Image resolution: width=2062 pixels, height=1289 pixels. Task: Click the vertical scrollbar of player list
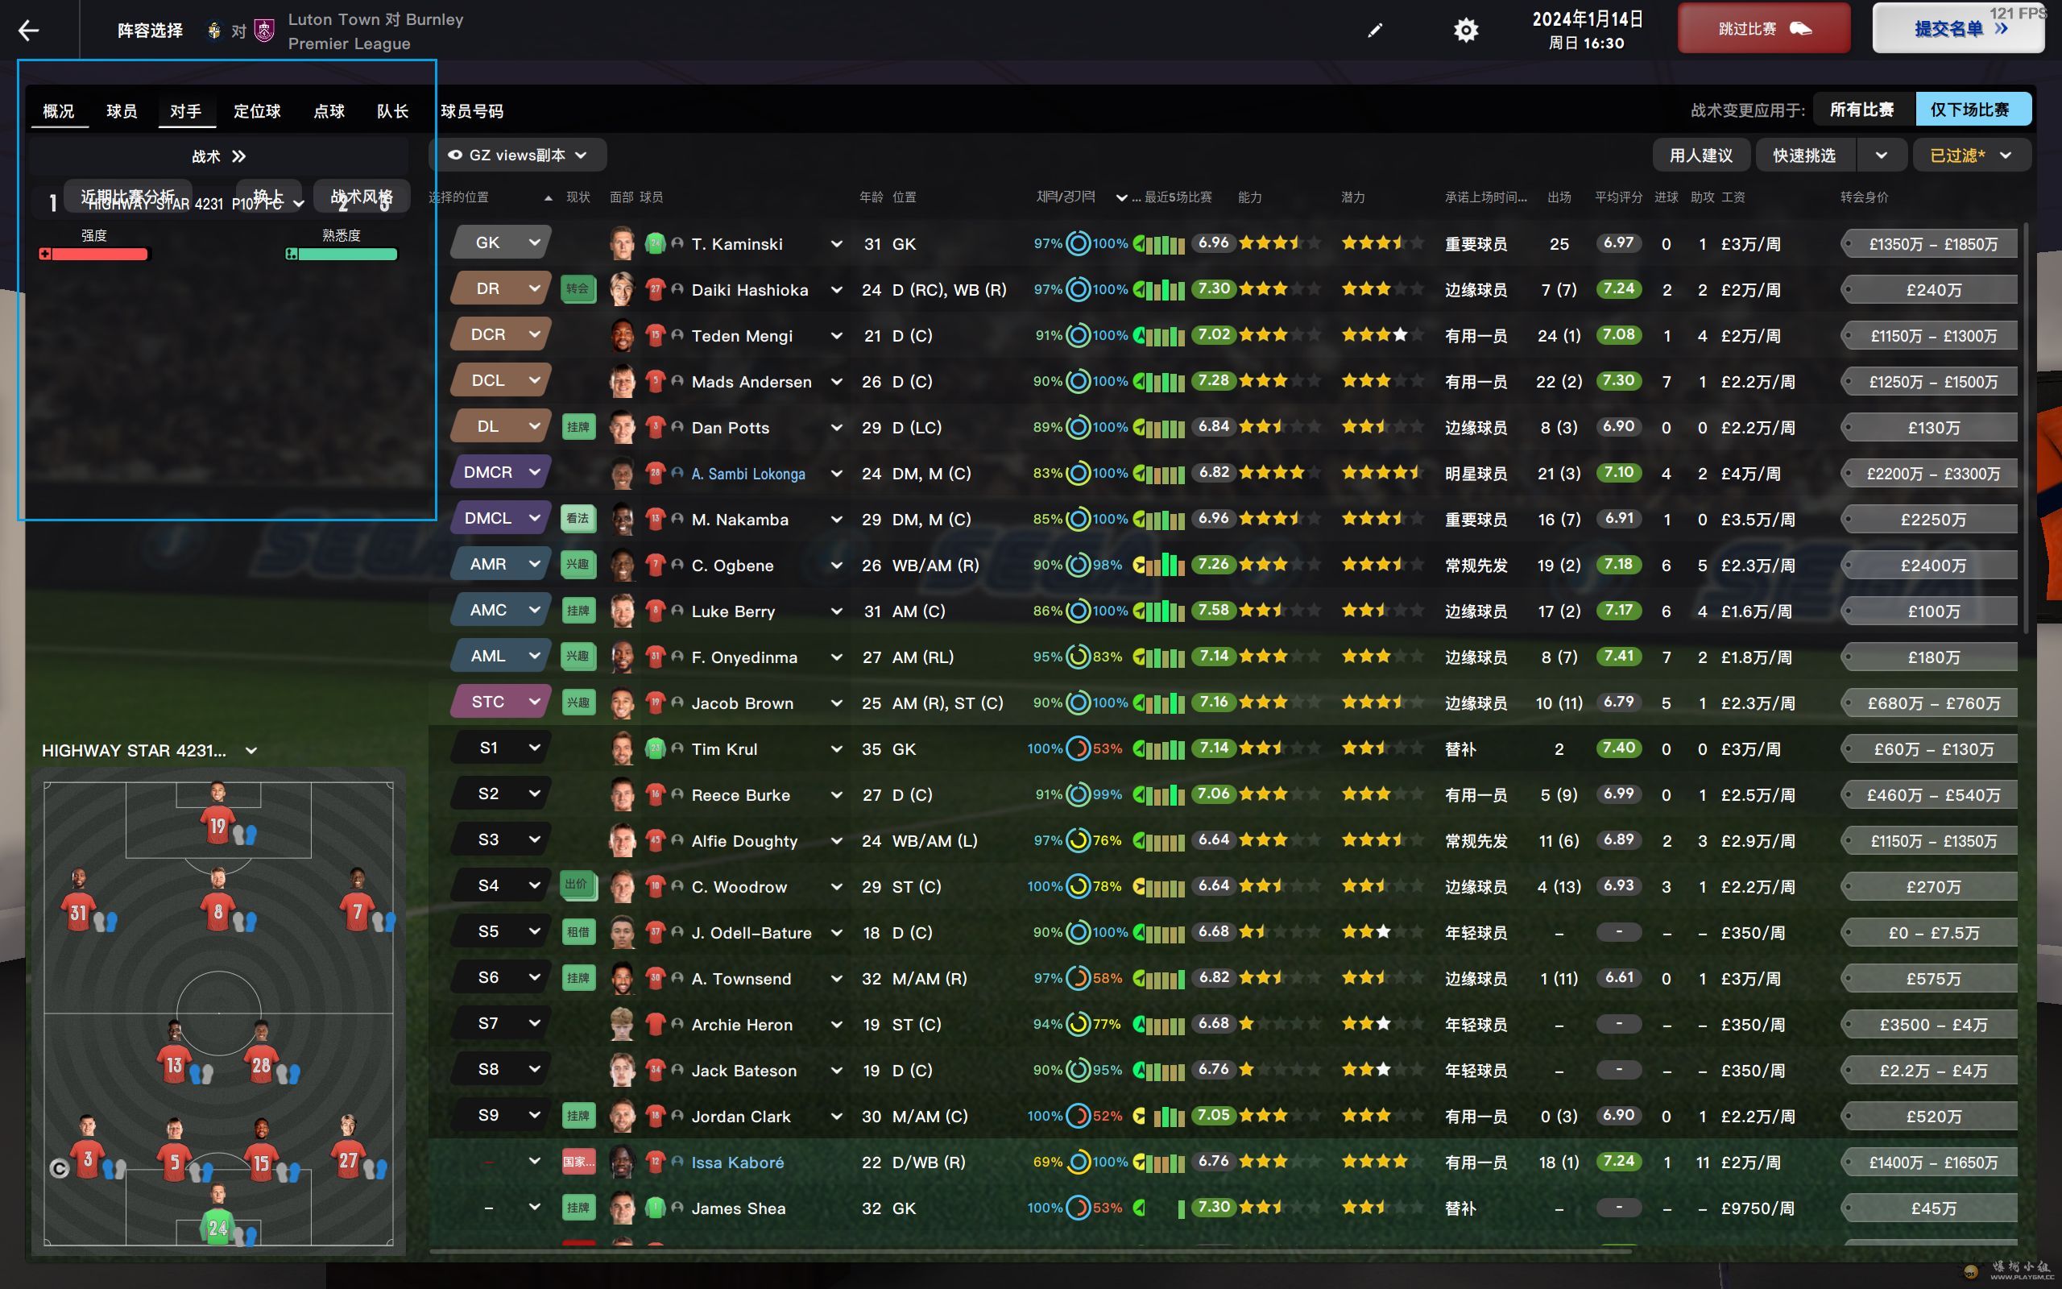coord(2026,426)
